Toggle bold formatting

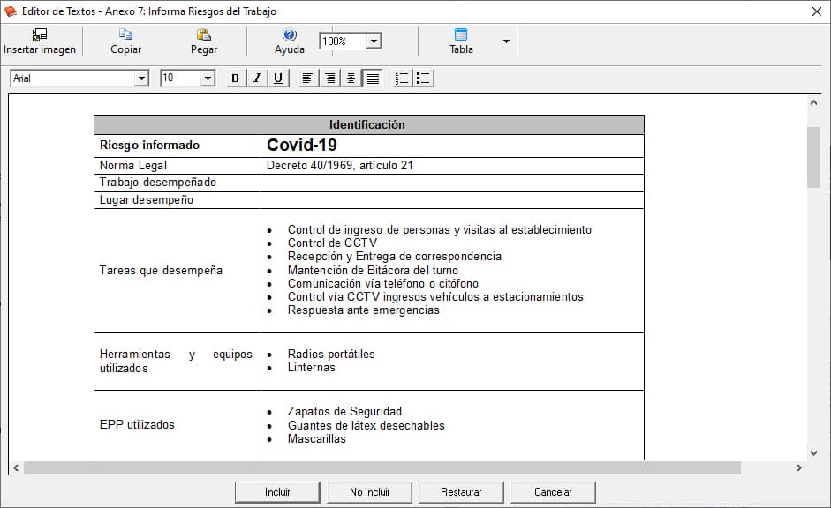tap(235, 78)
